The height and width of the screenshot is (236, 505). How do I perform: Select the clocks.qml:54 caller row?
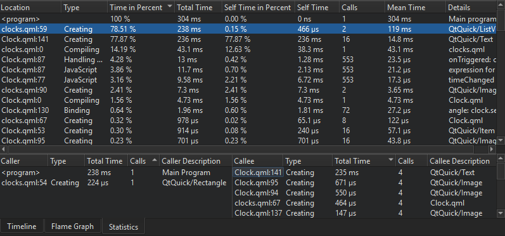(x=115, y=183)
